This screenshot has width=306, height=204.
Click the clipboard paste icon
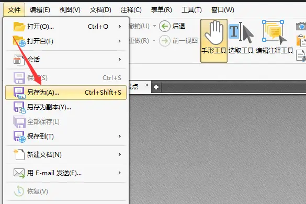(301, 41)
